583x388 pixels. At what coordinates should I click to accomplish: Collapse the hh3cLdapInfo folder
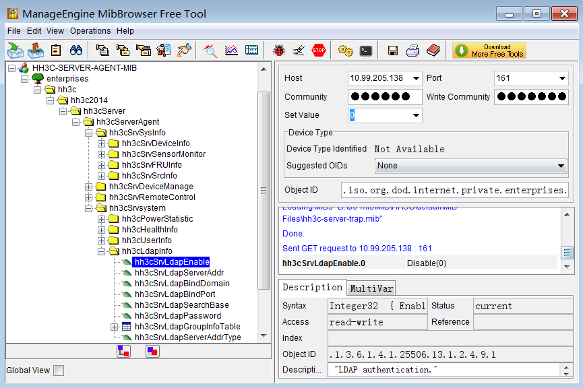pyautogui.click(x=101, y=252)
